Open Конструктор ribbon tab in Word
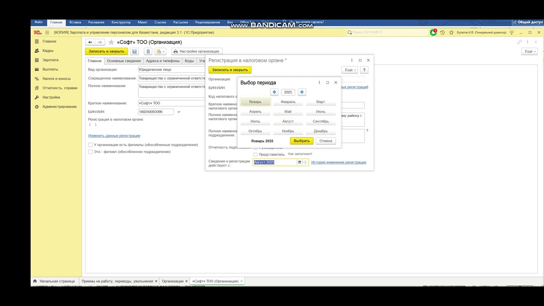 coord(121,22)
